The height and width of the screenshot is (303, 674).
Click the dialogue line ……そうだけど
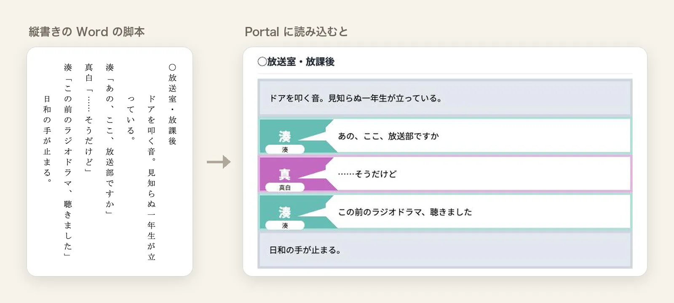pyautogui.click(x=367, y=174)
